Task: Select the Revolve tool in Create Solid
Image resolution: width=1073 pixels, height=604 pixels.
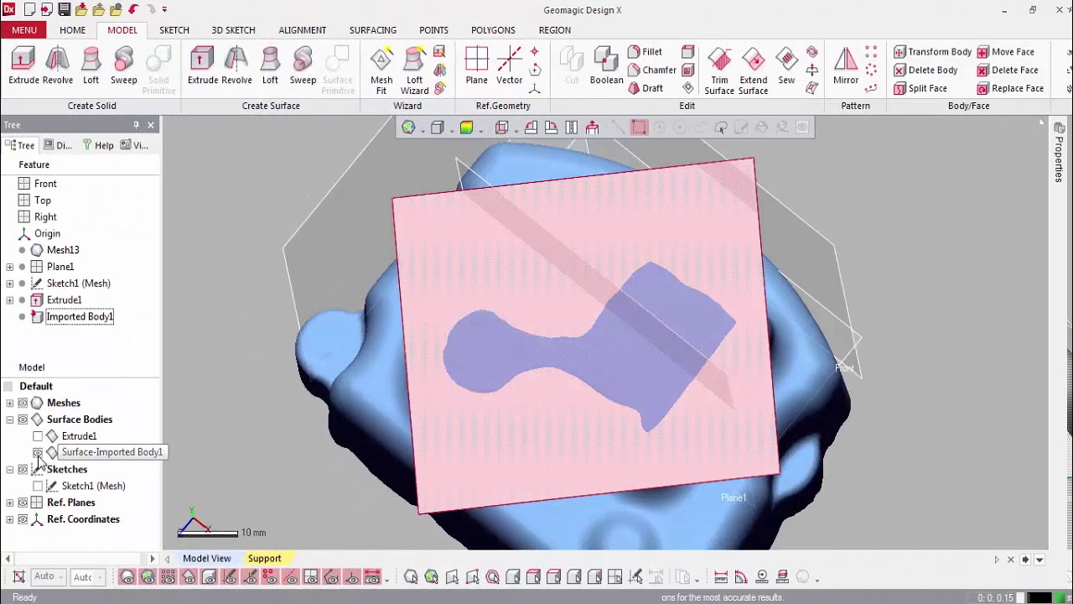Action: [57, 65]
